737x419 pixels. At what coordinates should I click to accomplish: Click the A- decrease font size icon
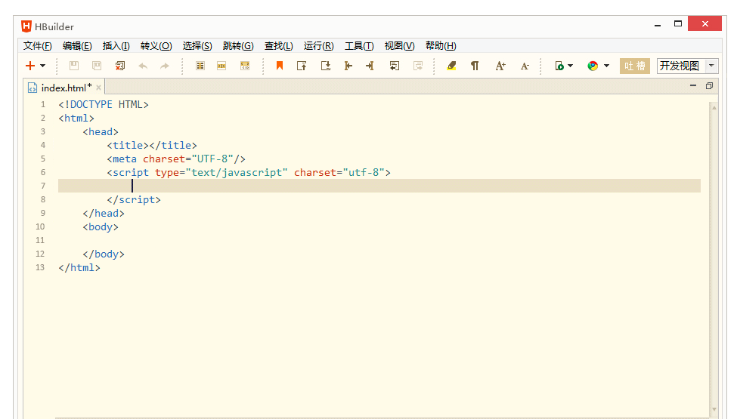[525, 66]
